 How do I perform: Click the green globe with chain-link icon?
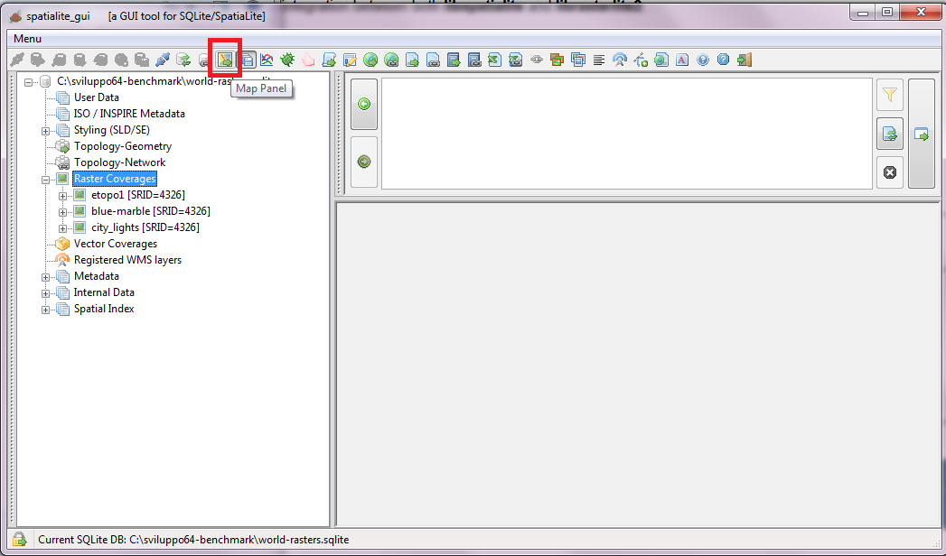click(391, 60)
